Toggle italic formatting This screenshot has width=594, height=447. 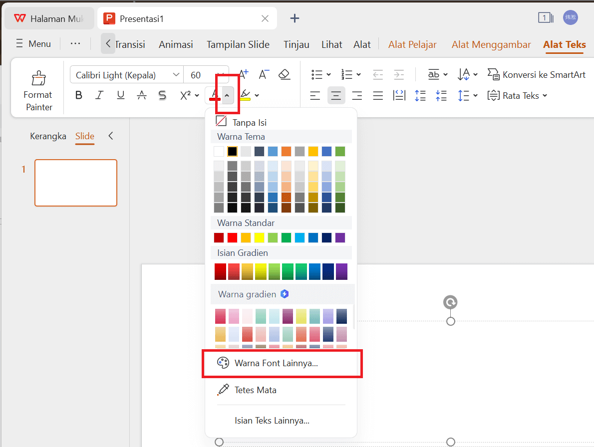coord(99,95)
